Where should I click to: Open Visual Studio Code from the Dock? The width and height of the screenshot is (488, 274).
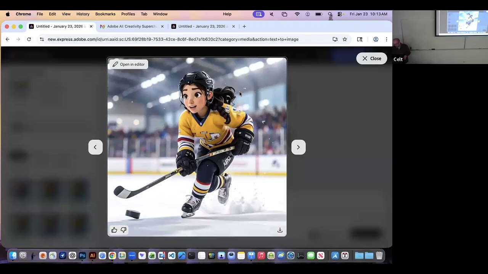click(x=172, y=256)
